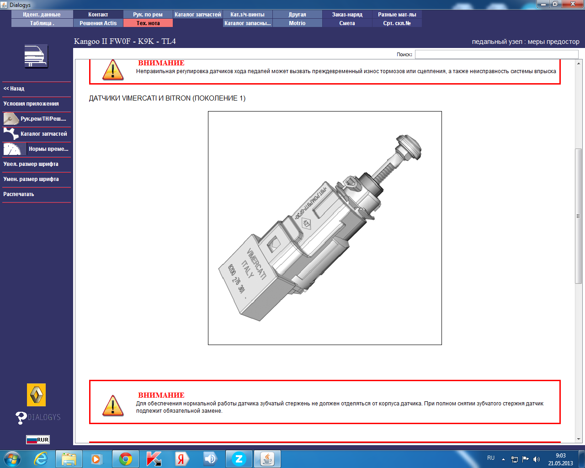Open Yandex browser from taskbar
The image size is (585, 468).
pos(182,459)
